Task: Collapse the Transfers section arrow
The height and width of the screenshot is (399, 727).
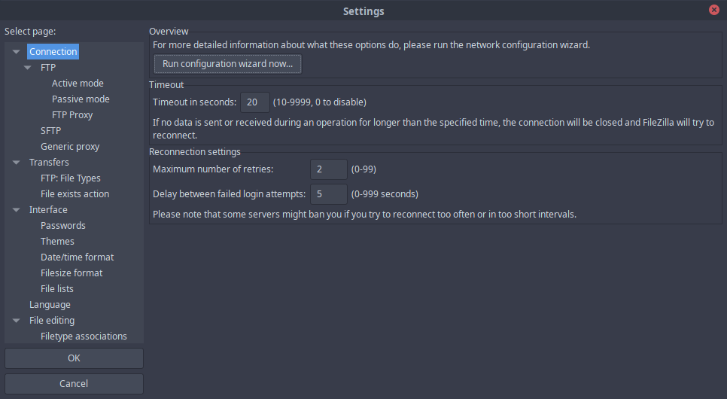Action: 17,163
